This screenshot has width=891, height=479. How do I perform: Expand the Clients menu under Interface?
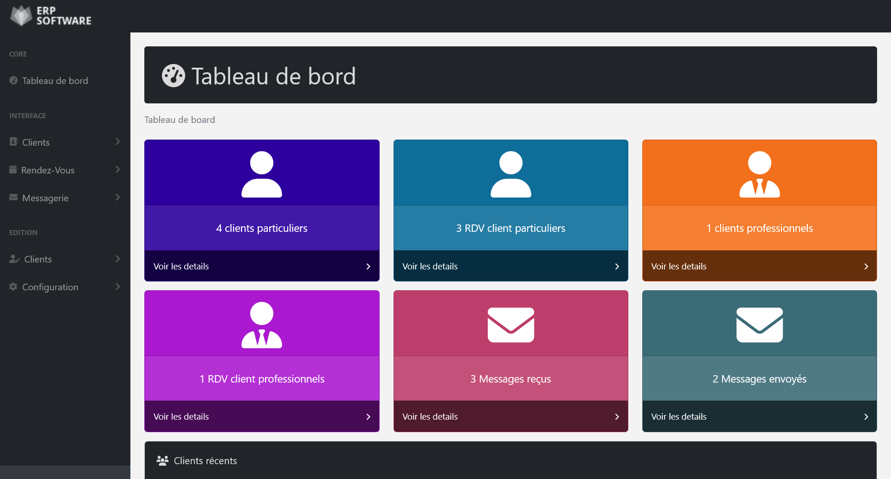pos(65,142)
